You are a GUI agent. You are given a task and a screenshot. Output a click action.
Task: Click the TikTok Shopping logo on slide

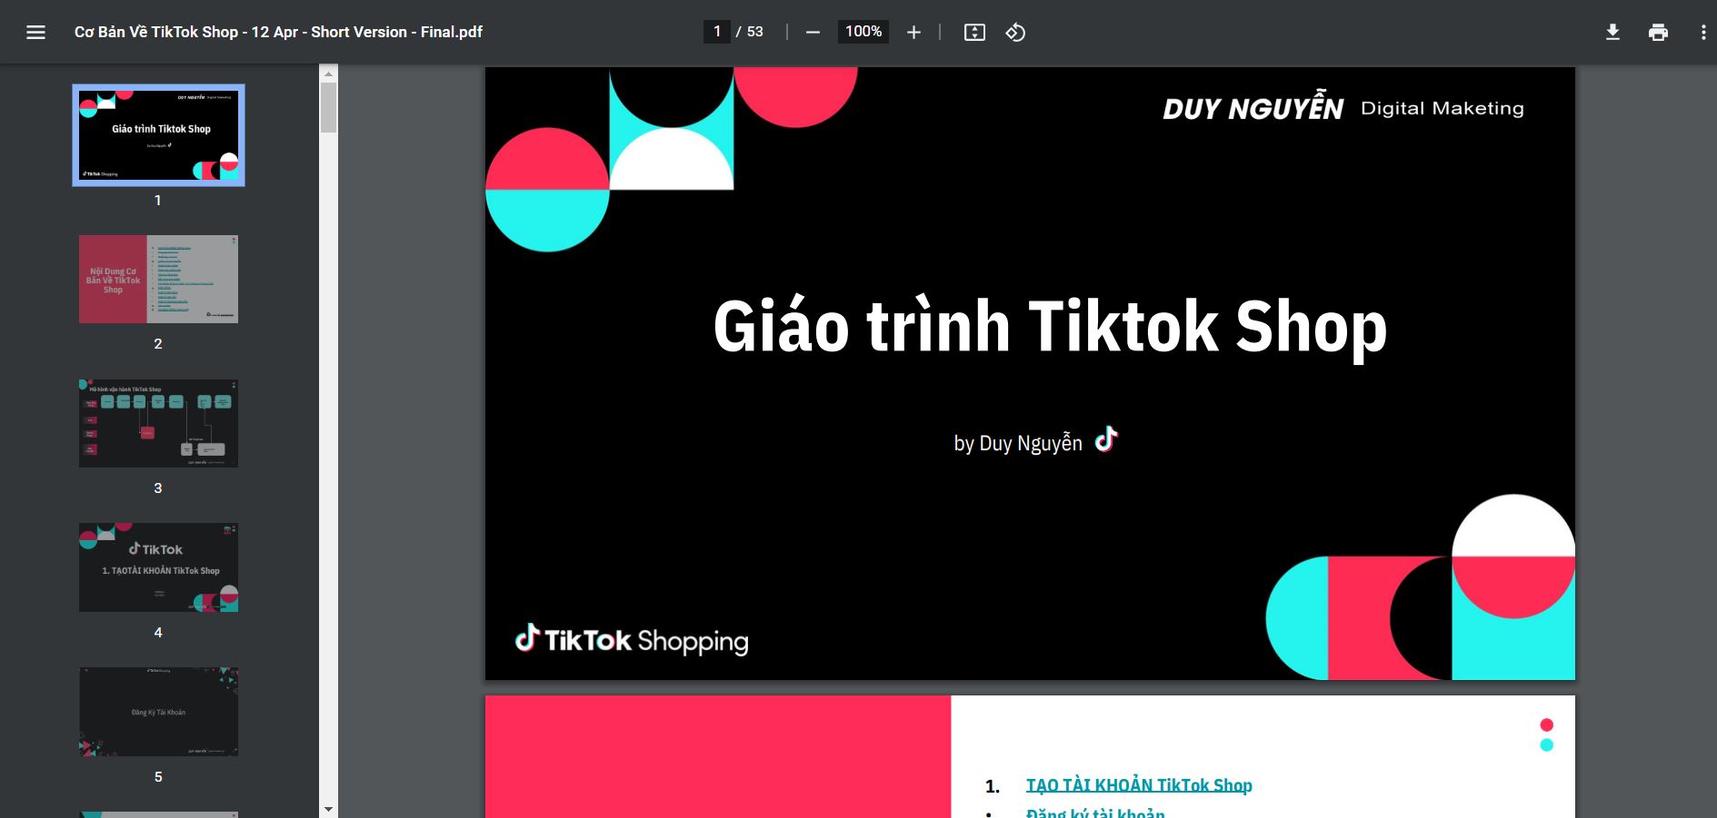[x=632, y=640]
